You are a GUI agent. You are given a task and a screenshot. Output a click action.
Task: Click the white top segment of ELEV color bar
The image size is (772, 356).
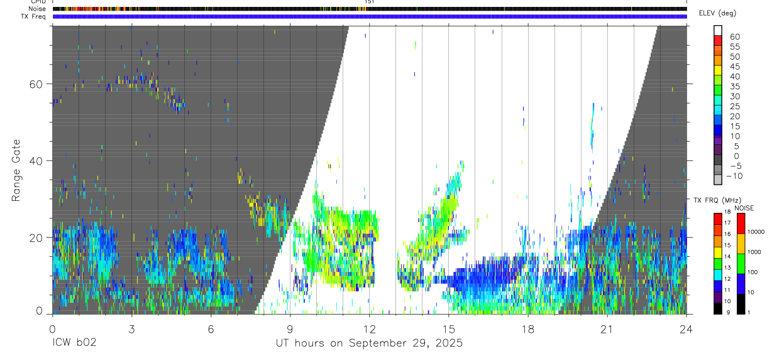[x=718, y=30]
